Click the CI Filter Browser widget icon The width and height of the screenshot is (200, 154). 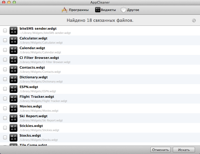click(x=13, y=60)
